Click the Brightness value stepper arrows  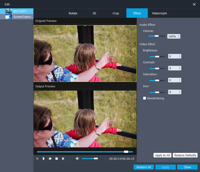point(180,57)
